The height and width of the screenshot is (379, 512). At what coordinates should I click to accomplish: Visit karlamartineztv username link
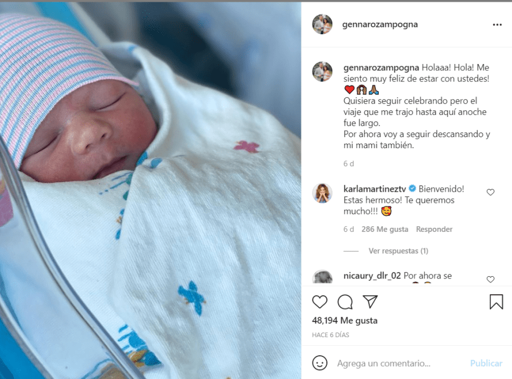(x=375, y=189)
